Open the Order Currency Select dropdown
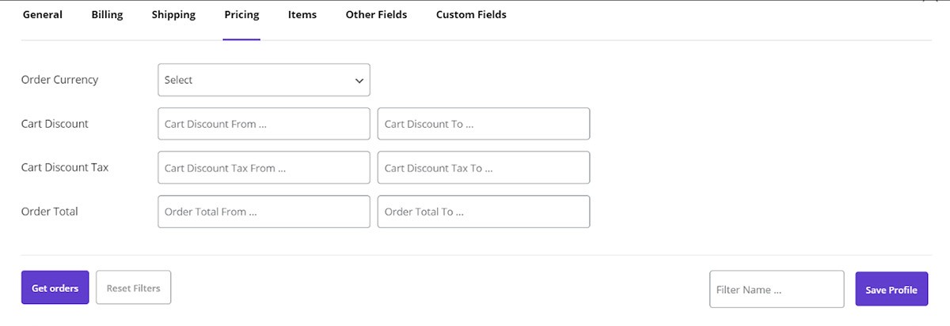This screenshot has height=326, width=950. point(253,80)
